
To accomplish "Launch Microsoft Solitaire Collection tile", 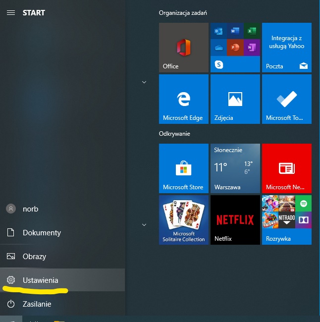I will click(x=184, y=220).
